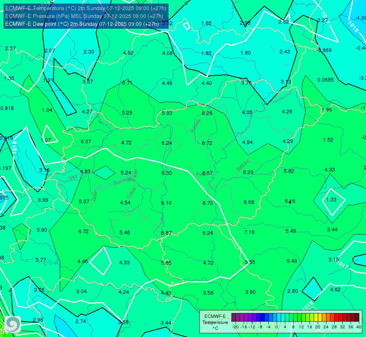Click the 4.54 temperature value
Image resolution: width=366 pixels, height=337 pixels.
click(125, 203)
